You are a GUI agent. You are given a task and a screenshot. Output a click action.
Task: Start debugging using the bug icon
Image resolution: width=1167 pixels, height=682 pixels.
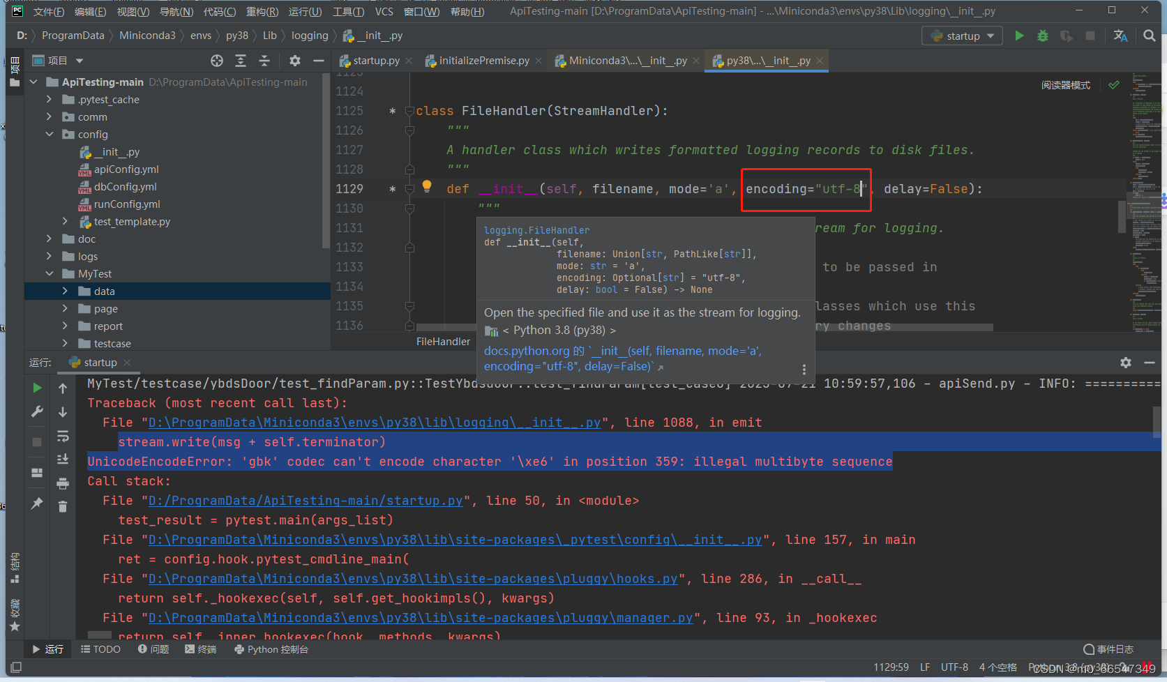coord(1042,35)
